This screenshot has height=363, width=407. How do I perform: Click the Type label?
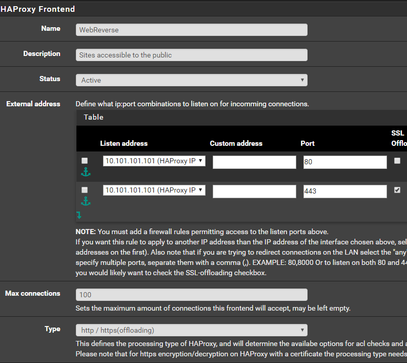pos(52,329)
